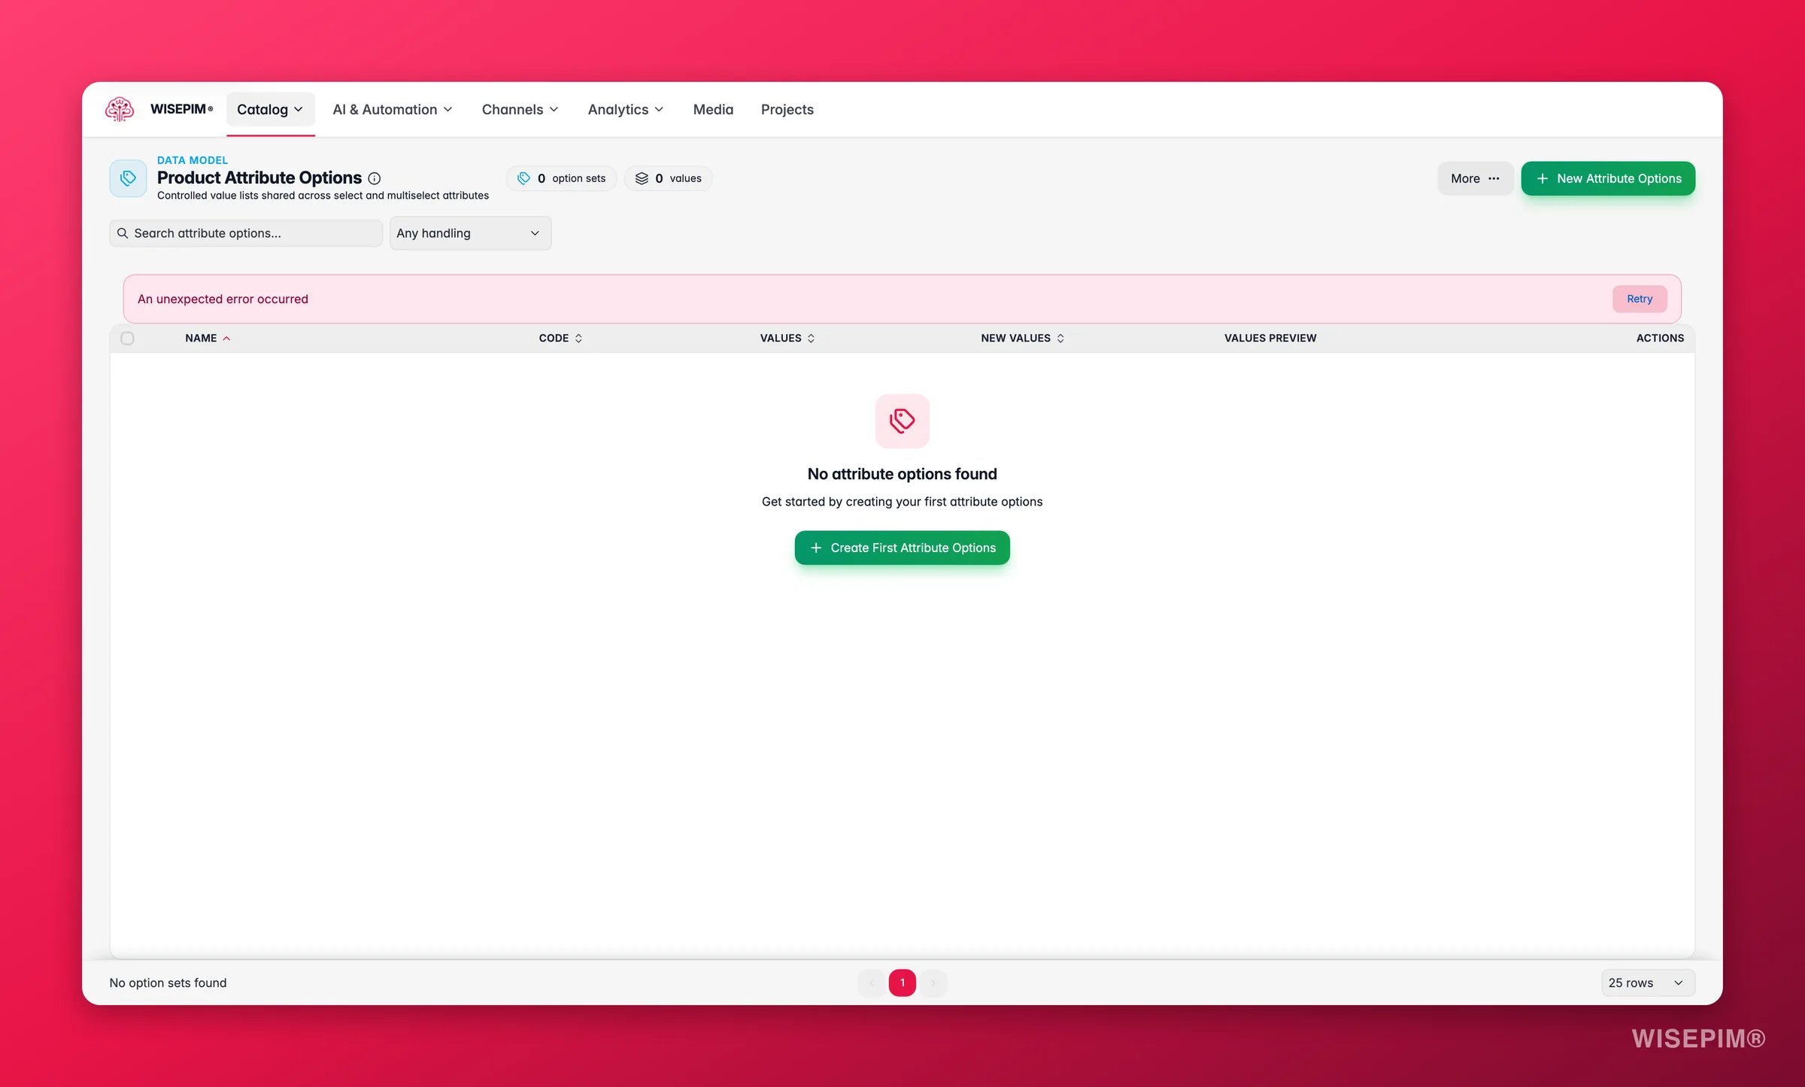Open the Any handling filter dropdown
Image resolution: width=1805 pixels, height=1087 pixels.
click(470, 233)
